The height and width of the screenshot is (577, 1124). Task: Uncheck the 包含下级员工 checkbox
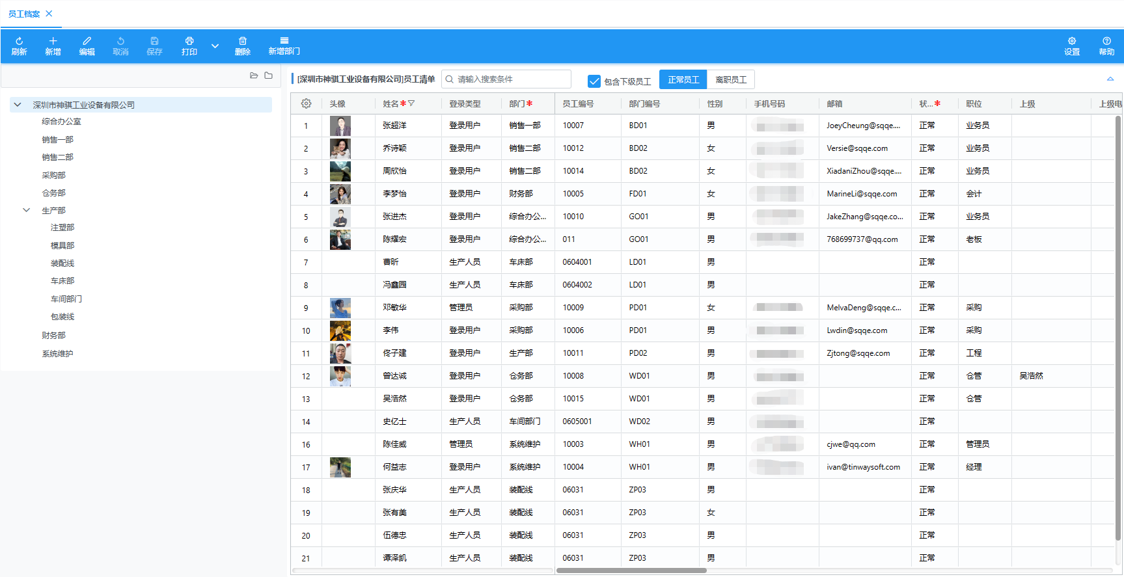click(x=594, y=81)
